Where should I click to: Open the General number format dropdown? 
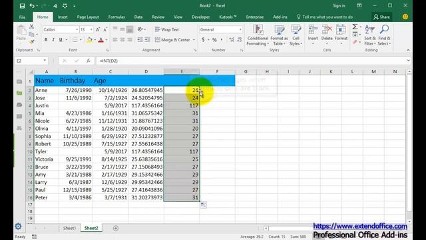pos(240,29)
